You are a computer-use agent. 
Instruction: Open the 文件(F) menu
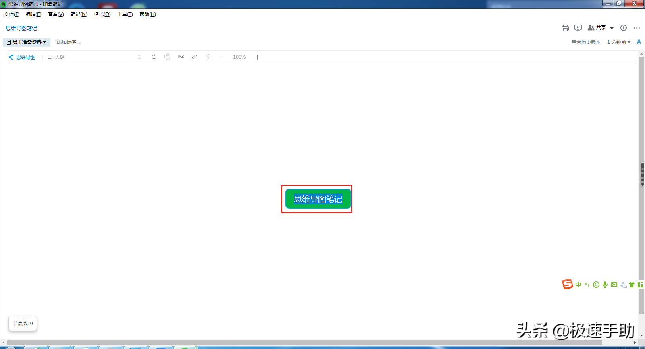(12, 14)
